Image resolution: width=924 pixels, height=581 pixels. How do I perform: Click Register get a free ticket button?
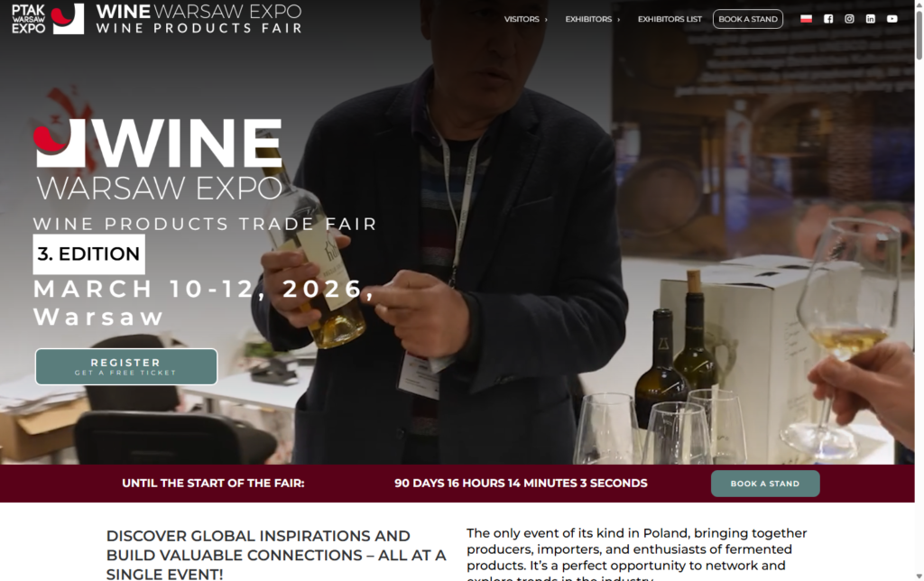coord(126,366)
